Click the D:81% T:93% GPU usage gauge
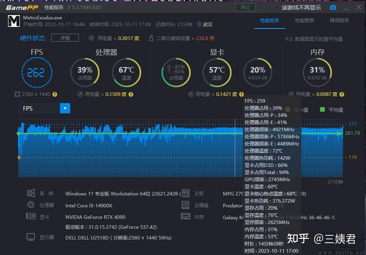 176,72
